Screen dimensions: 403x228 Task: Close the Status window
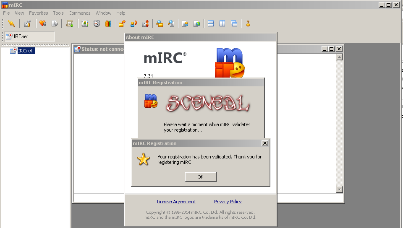pyautogui.click(x=339, y=49)
